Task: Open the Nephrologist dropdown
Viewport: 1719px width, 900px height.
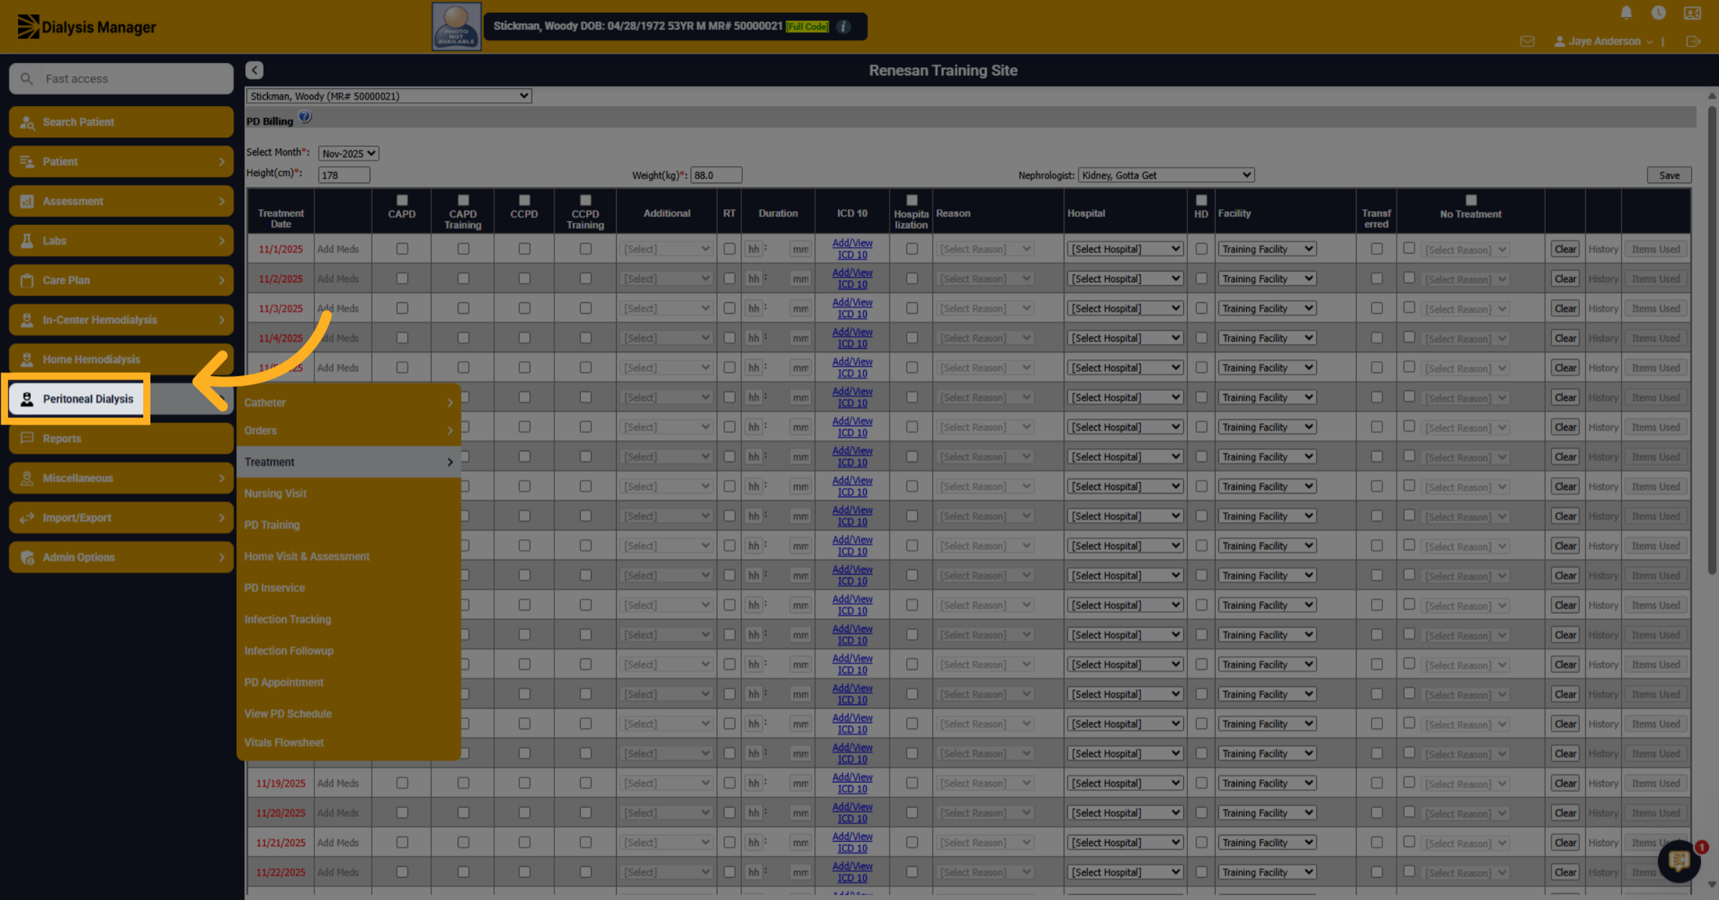Action: pyautogui.click(x=1166, y=175)
